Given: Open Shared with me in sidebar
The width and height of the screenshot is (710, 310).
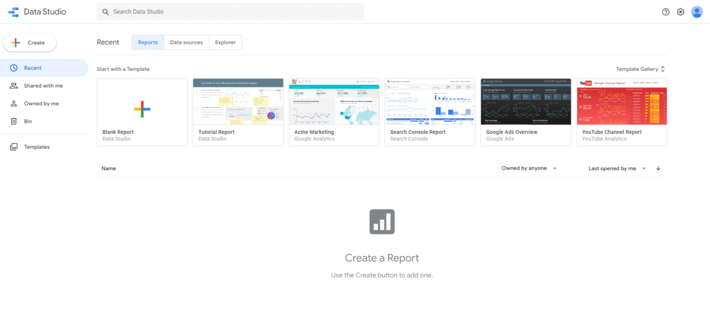Looking at the screenshot, I should pos(44,86).
